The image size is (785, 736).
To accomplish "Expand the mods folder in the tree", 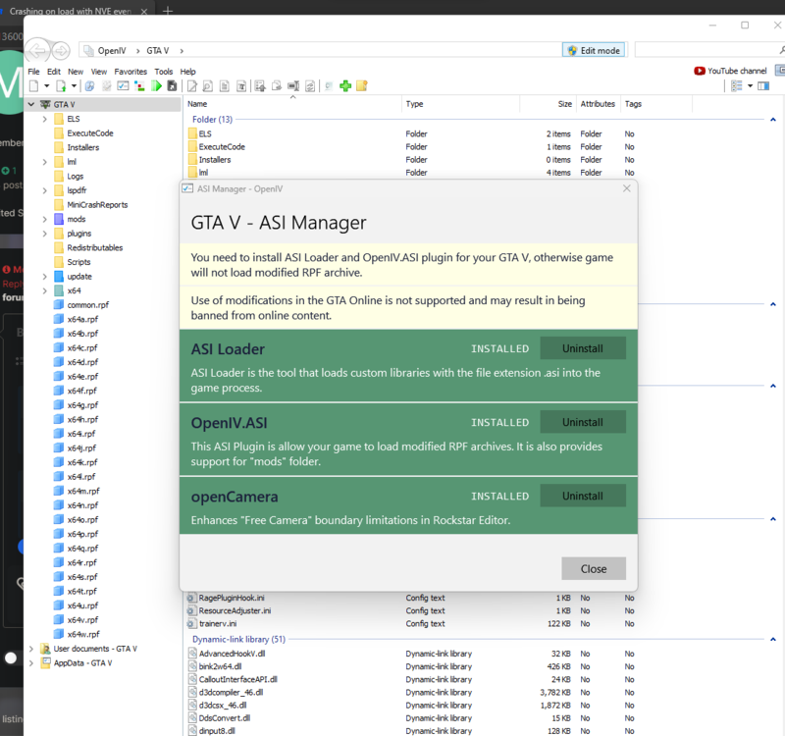I will (x=45, y=219).
